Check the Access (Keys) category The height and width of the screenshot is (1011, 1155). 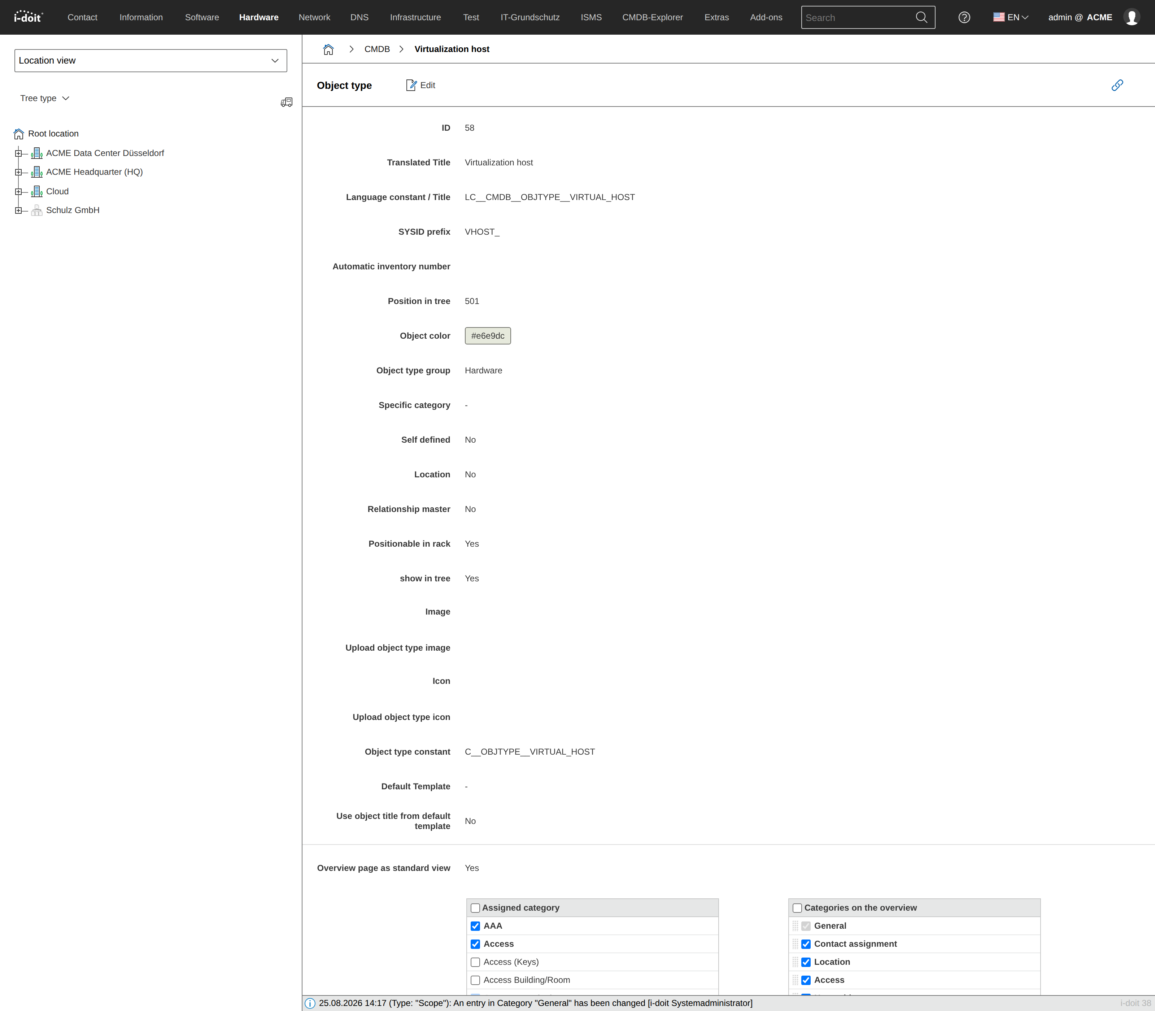[475, 962]
